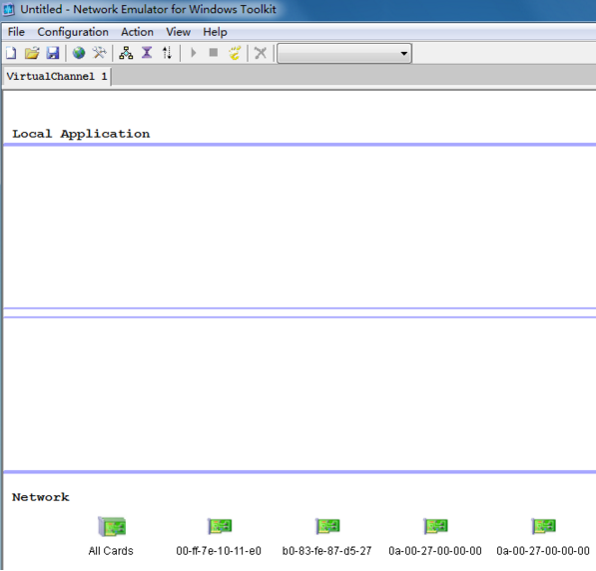This screenshot has height=571, width=596.
Task: Click the gray X delete icon
Action: click(261, 53)
